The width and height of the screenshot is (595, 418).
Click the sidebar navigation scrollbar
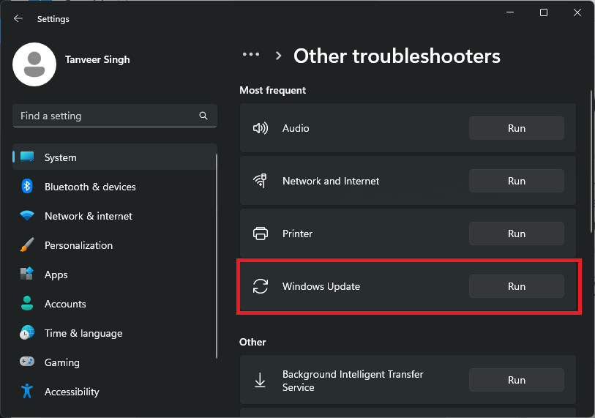(217, 256)
